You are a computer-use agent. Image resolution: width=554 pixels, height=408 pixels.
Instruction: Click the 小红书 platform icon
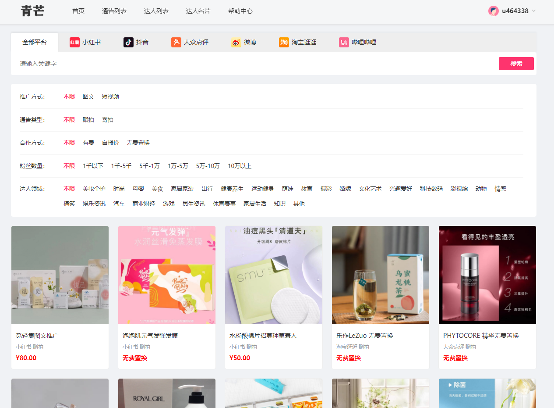(74, 42)
